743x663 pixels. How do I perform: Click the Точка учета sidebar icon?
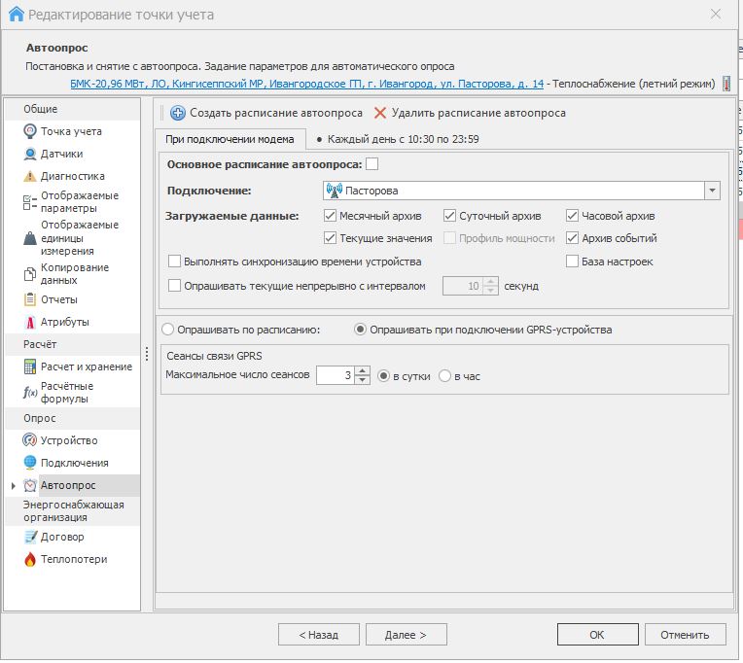(30, 131)
